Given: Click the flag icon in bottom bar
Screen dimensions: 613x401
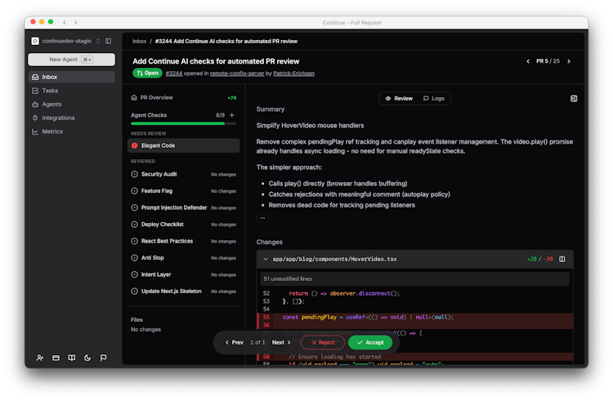Looking at the screenshot, I should click(103, 358).
